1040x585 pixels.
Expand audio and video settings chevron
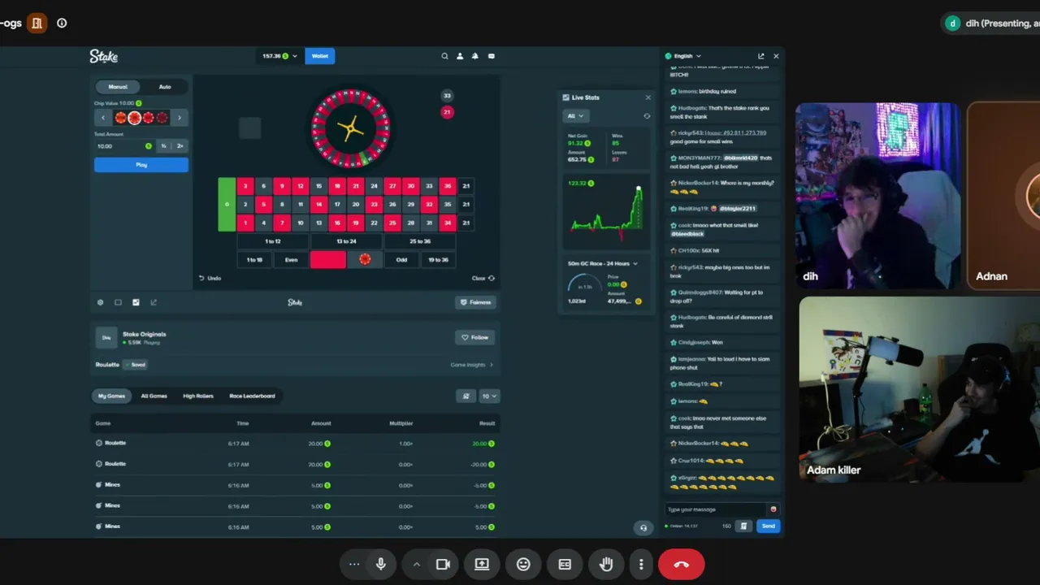[x=416, y=564]
